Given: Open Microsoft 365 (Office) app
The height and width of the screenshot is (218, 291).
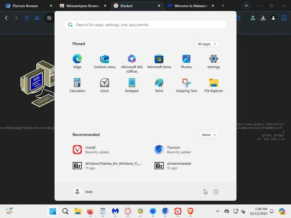Looking at the screenshot, I should tap(132, 64).
